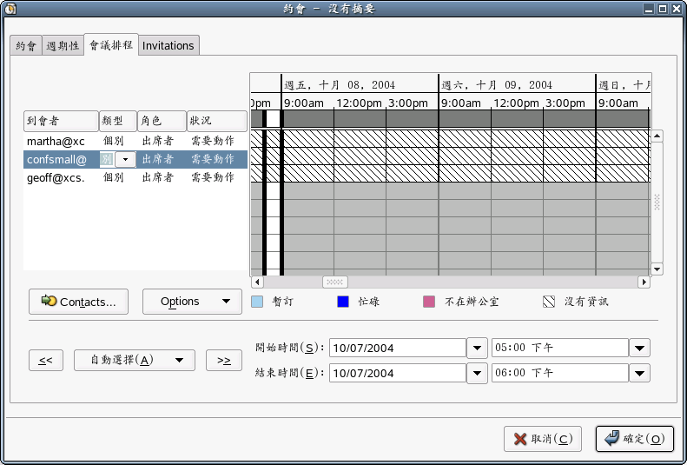The width and height of the screenshot is (687, 465).
Task: Open the Options dropdown menu
Action: tap(192, 302)
